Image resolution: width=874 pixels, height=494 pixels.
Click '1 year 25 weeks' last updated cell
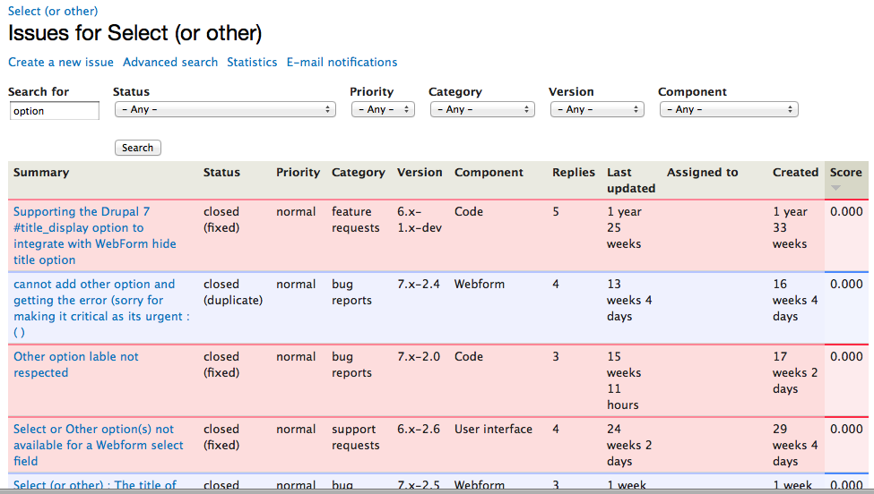pyautogui.click(x=624, y=227)
